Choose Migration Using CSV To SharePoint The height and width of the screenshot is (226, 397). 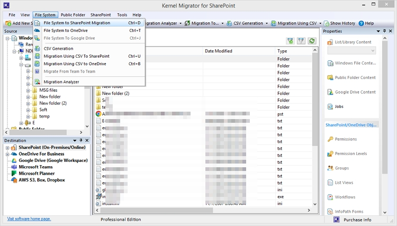89,56
